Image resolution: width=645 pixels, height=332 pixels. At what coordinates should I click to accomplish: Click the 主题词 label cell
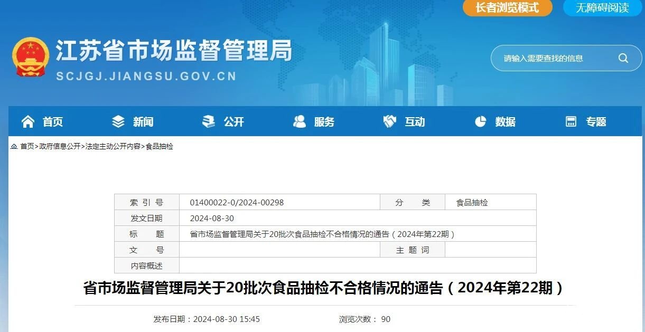[413, 250]
